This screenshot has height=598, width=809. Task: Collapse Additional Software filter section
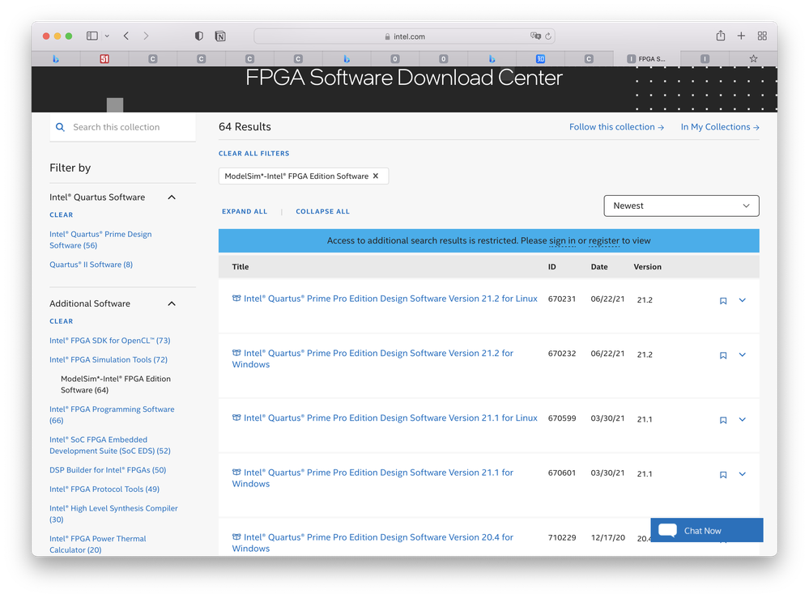(172, 303)
